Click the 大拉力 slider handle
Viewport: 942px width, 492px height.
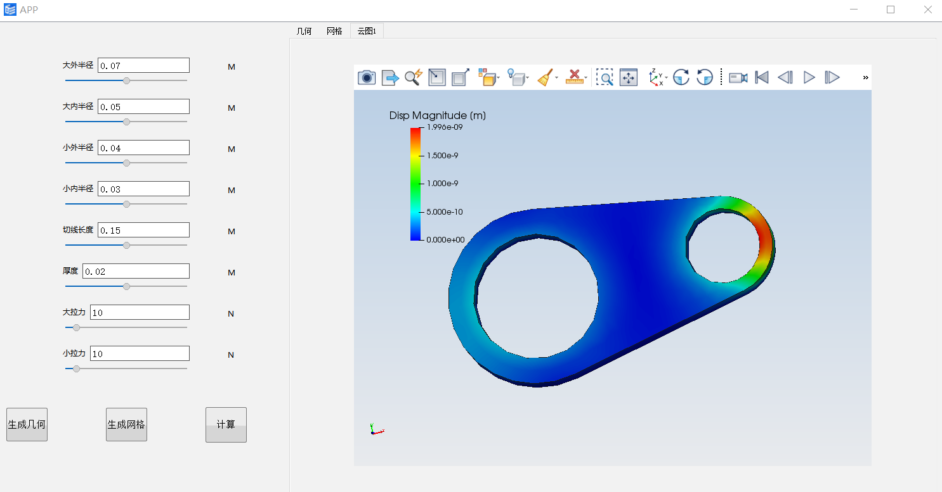point(77,327)
